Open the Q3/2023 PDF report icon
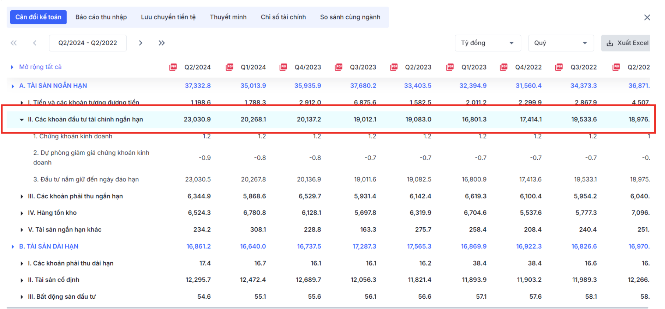The height and width of the screenshot is (309, 665). point(339,67)
